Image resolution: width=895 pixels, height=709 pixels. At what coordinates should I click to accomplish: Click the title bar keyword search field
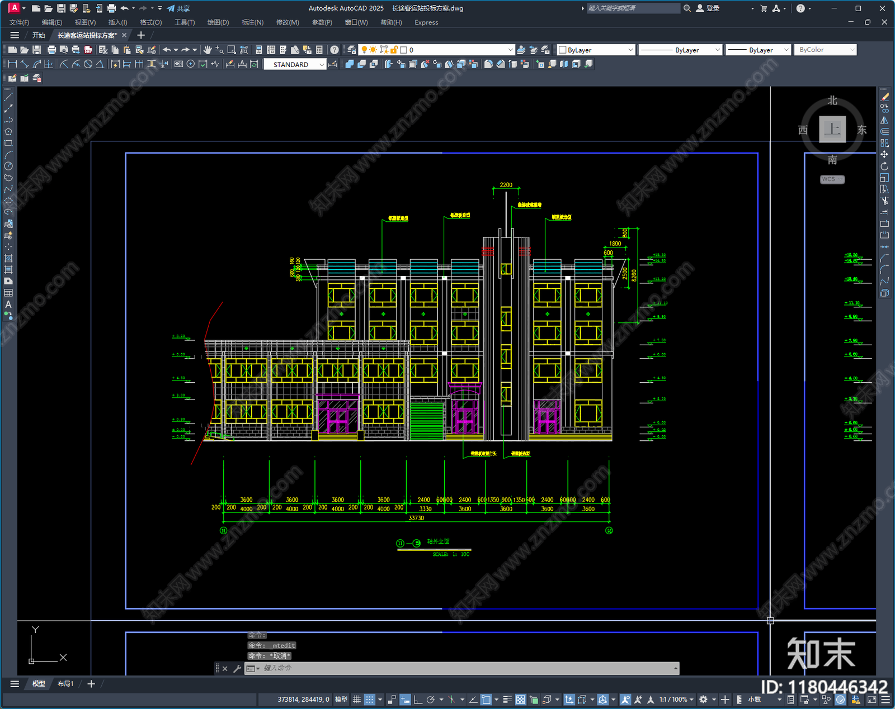point(633,8)
